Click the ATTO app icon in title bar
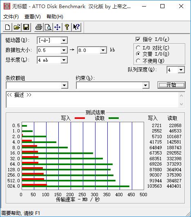The height and width of the screenshot is (217, 191). tap(7, 6)
